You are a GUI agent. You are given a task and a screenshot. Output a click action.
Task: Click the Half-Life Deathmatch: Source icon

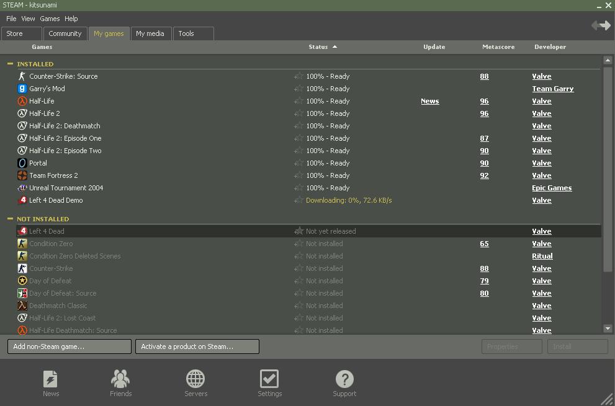click(x=22, y=330)
